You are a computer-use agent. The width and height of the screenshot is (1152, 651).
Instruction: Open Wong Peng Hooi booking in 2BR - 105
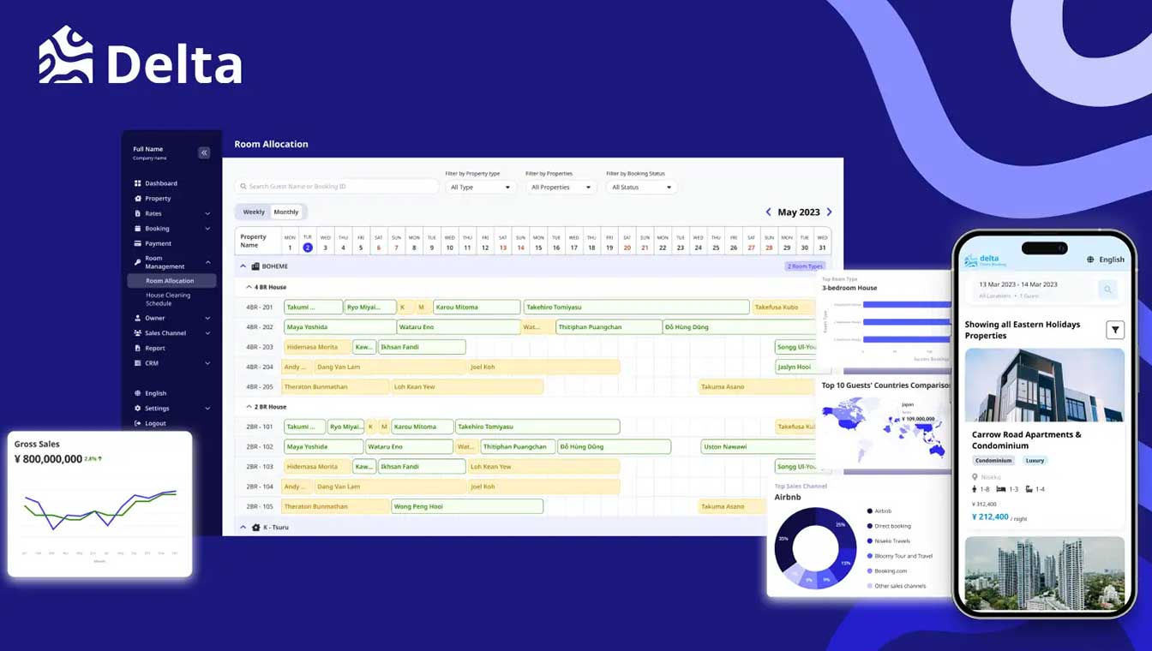(x=467, y=506)
